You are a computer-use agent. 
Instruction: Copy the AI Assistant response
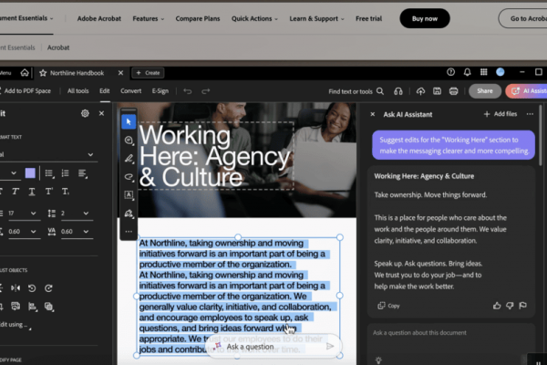pyautogui.click(x=388, y=306)
